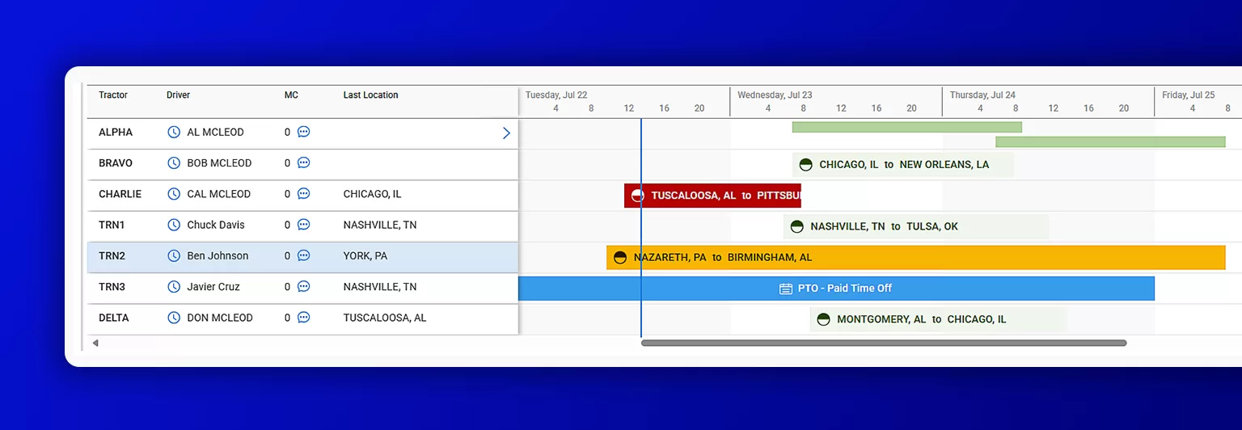Viewport: 1242px width, 430px height.
Task: Select the upper green bar in ALPHA row
Action: pos(906,127)
